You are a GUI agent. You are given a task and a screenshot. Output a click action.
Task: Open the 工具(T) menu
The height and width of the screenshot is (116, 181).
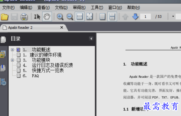click(x=97, y=8)
